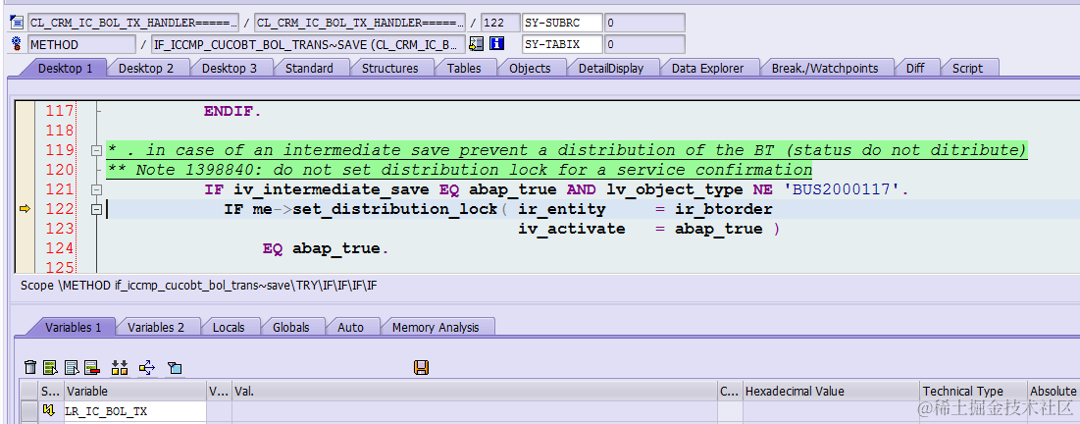Viewport: 1080px width, 424px height.
Task: Click the 'BUS2000117' literal in the code
Action: pos(843,189)
